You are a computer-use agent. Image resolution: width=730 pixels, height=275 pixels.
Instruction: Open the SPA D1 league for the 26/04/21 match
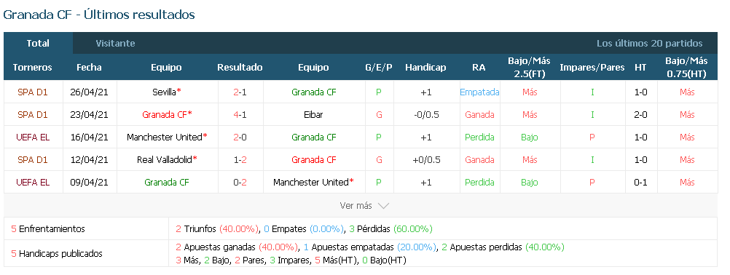(33, 92)
